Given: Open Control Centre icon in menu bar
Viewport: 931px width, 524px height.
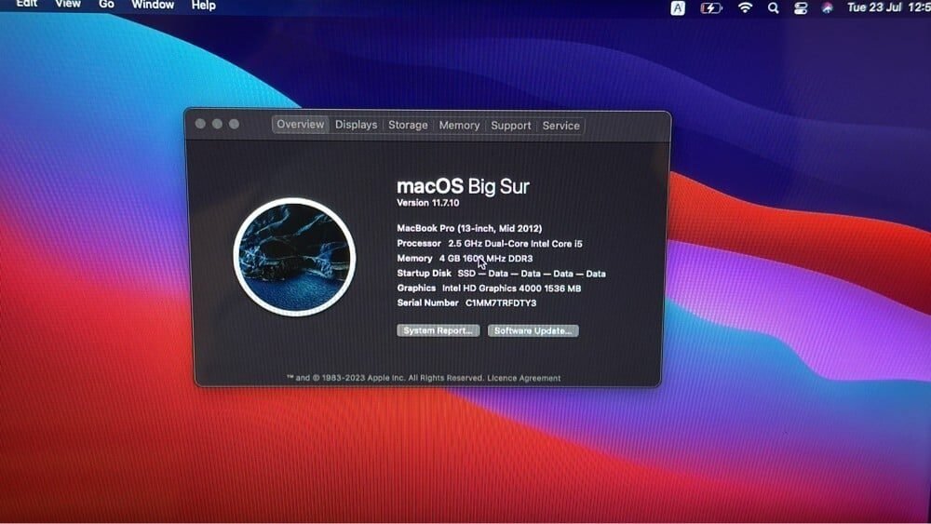Looking at the screenshot, I should click(801, 7).
